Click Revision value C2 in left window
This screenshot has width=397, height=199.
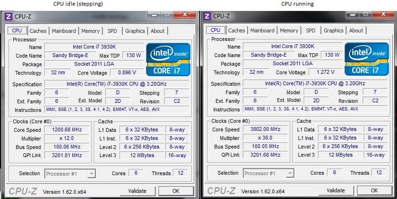coord(177,101)
